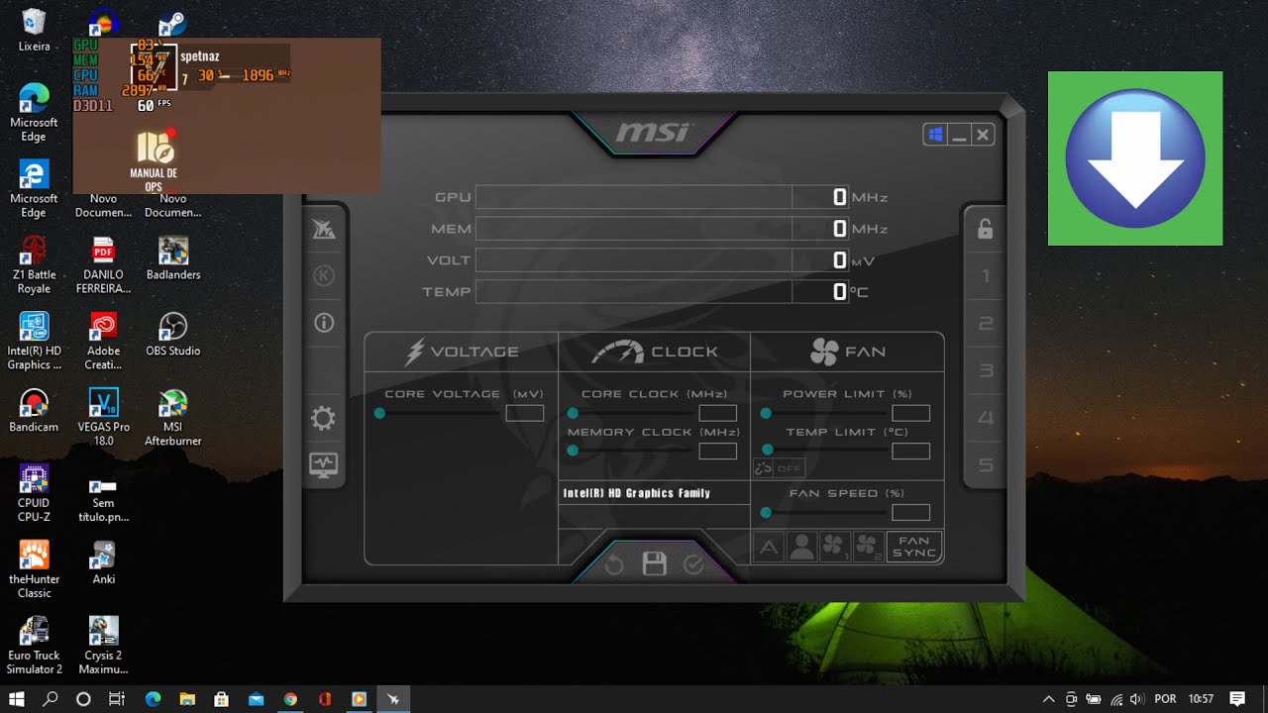Click the Temp Limit value field
1268x713 pixels.
tap(911, 451)
